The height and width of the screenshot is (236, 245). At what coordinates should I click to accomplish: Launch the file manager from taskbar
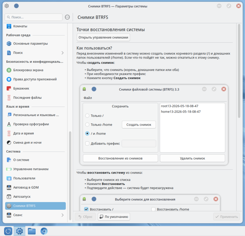(32, 231)
